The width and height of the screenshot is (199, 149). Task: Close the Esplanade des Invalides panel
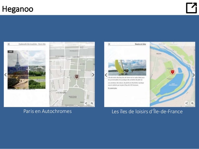tap(9, 44)
